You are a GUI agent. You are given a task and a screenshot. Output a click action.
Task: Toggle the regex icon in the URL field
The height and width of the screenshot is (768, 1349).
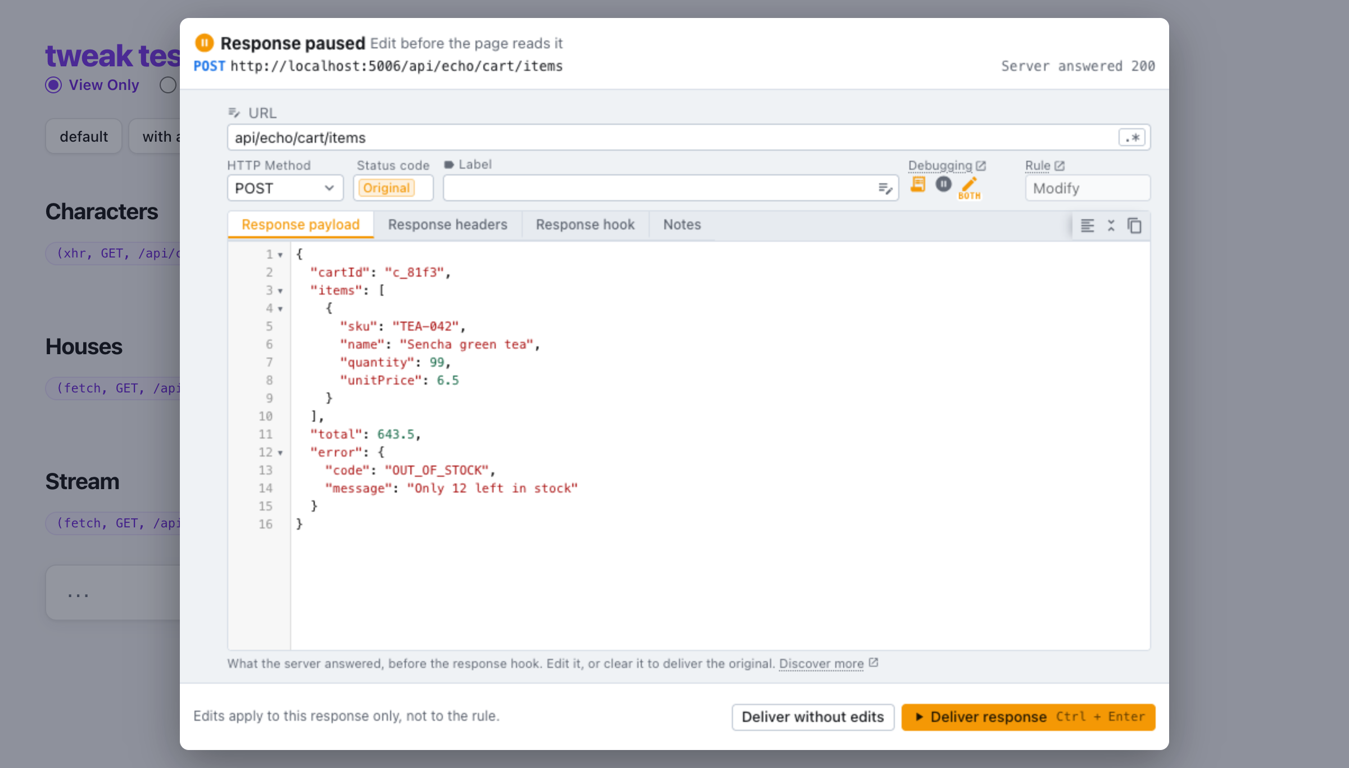pyautogui.click(x=1131, y=138)
